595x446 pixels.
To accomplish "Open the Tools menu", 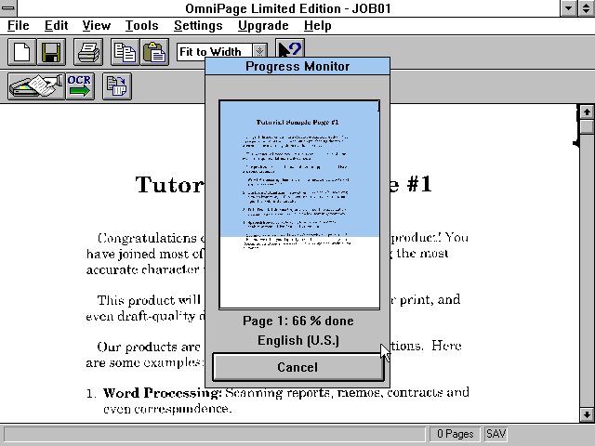I will pos(141,25).
